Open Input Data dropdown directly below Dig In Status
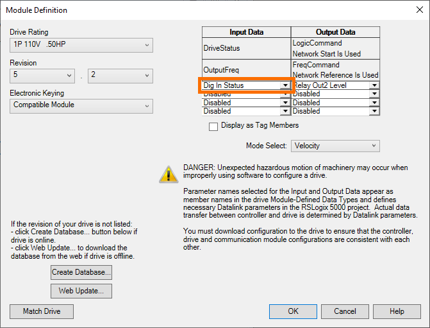The height and width of the screenshot is (328, 430). pyautogui.click(x=285, y=94)
